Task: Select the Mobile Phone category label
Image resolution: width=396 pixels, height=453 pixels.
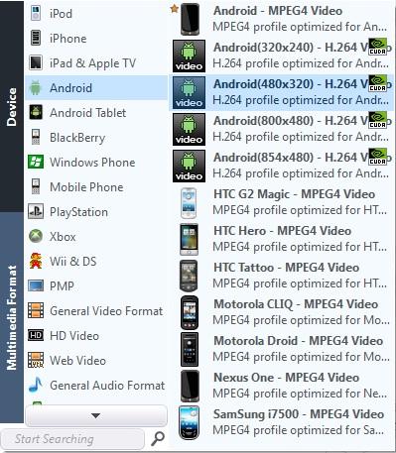Action: [86, 187]
